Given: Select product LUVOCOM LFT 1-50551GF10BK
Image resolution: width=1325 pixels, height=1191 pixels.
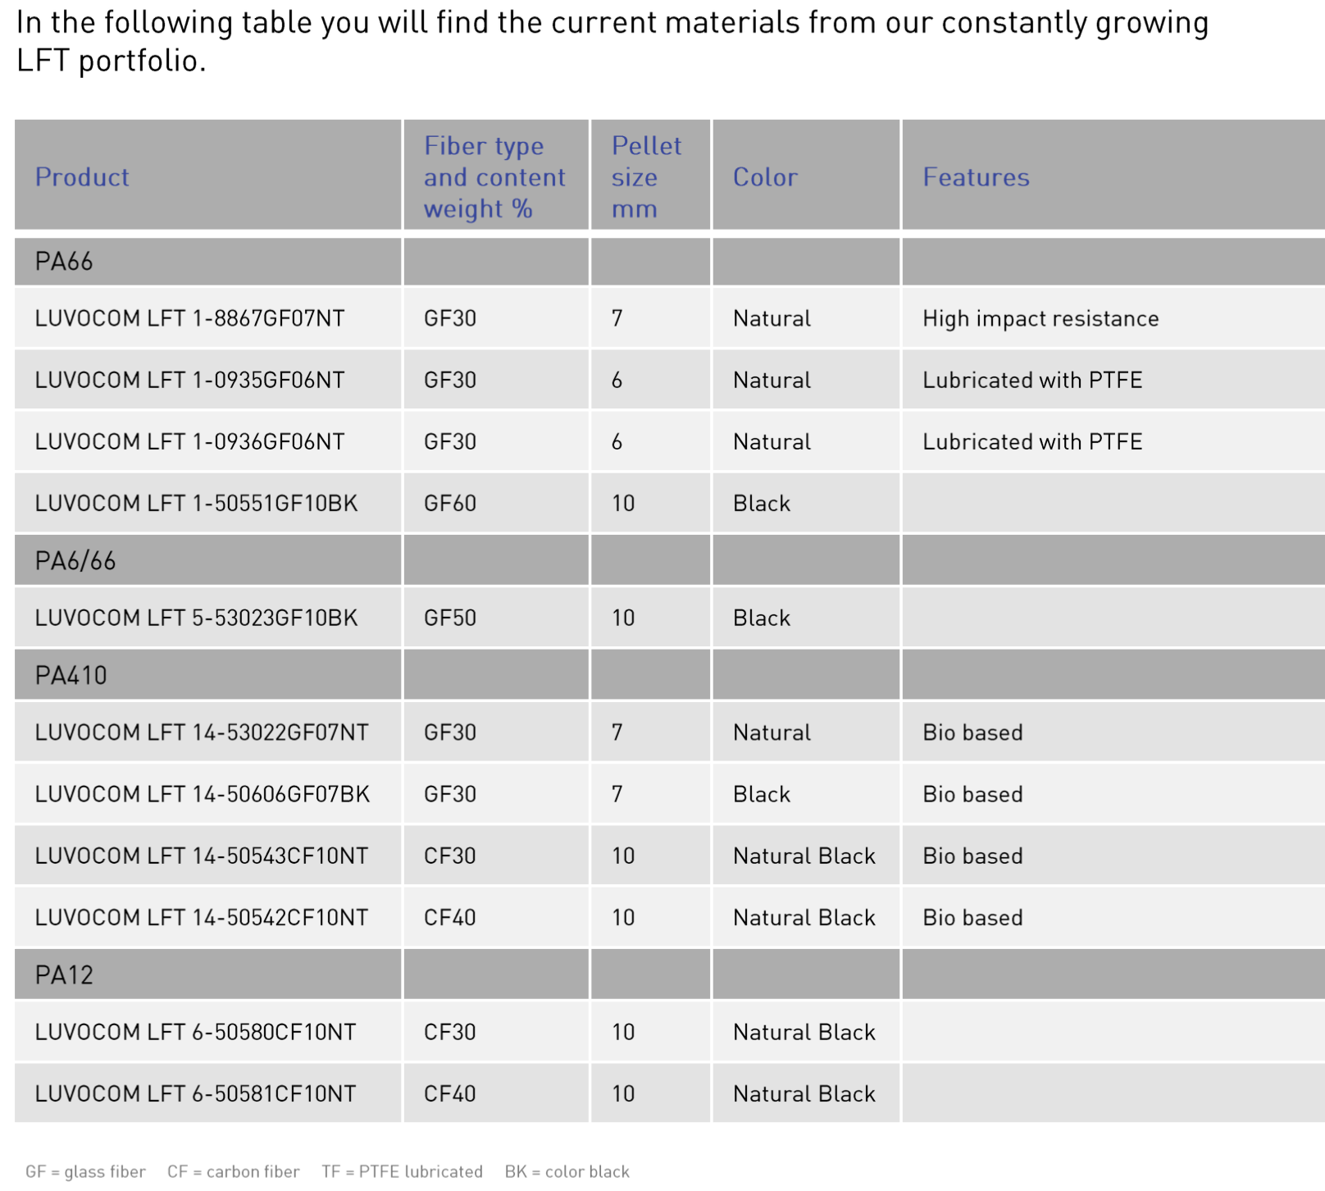Looking at the screenshot, I should [x=196, y=503].
